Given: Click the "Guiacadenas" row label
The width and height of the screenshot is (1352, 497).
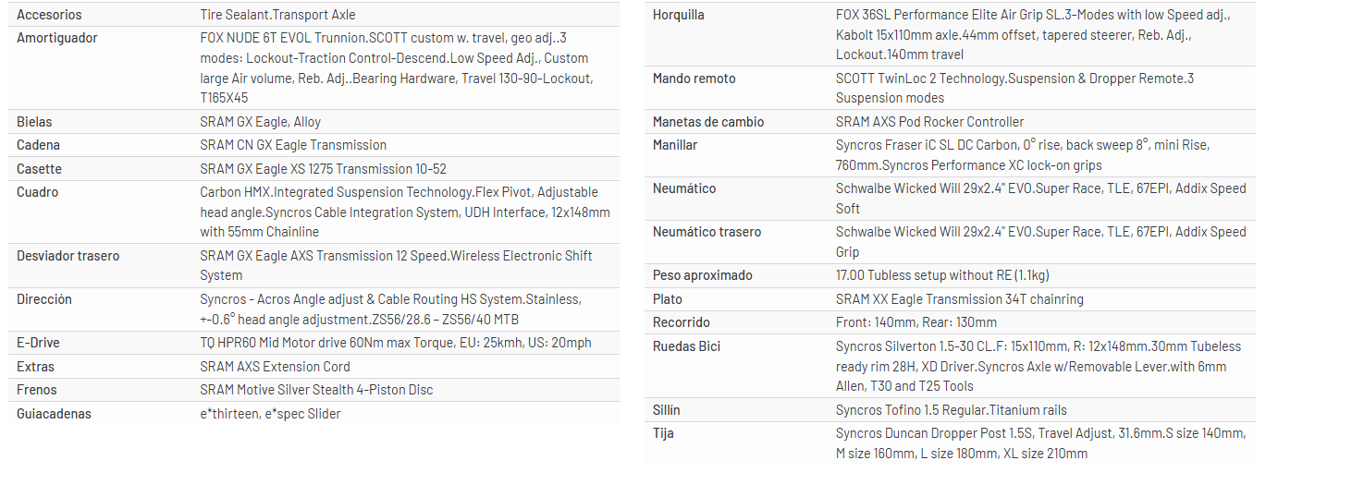Looking at the screenshot, I should pyautogui.click(x=54, y=414).
